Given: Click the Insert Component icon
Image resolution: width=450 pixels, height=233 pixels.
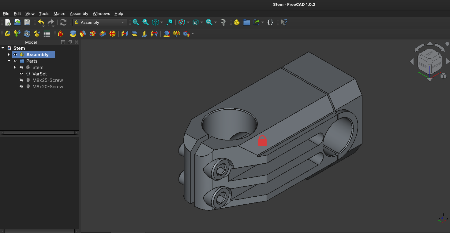Looking at the screenshot, I should pyautogui.click(x=17, y=34).
